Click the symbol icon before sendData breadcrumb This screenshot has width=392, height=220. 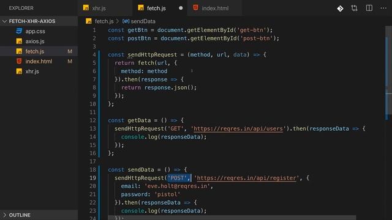click(126, 21)
